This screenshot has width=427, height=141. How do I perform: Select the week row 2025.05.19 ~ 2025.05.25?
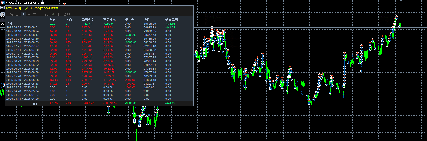click(x=23, y=80)
